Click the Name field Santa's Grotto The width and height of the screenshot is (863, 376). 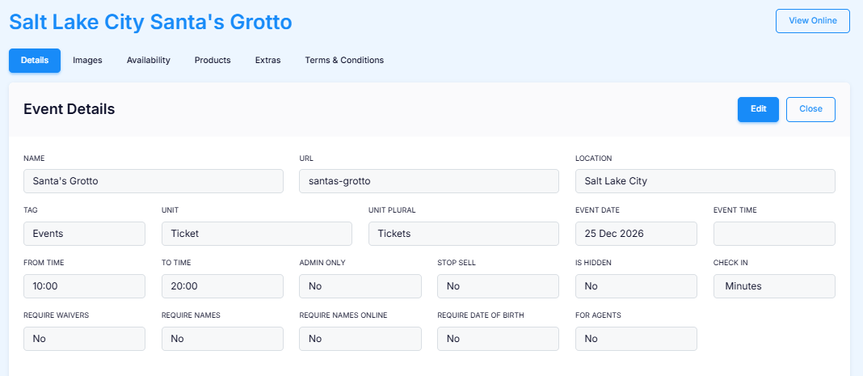[154, 181]
